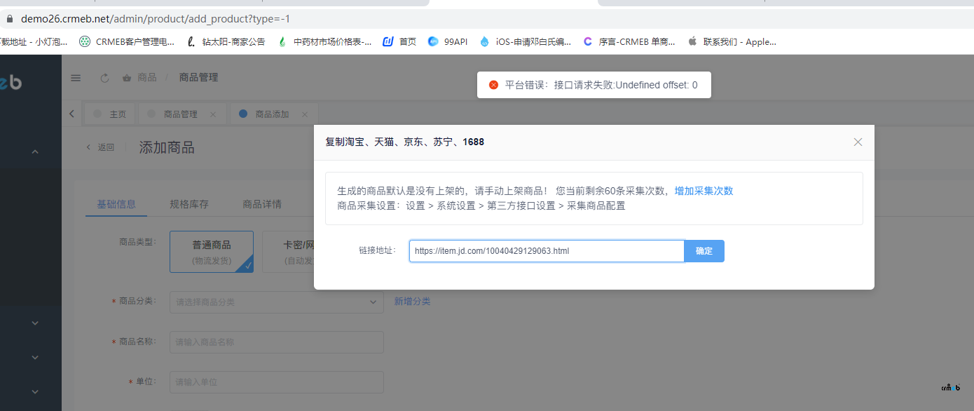Collapse the sidebar section with the up chevron
The width and height of the screenshot is (974, 411).
35,151
